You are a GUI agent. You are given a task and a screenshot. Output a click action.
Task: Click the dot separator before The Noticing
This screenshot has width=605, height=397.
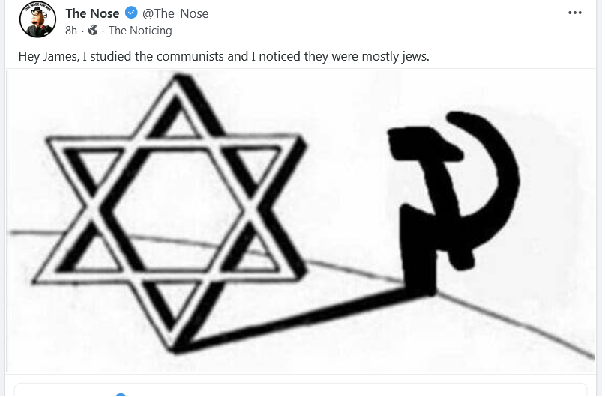pyautogui.click(x=103, y=31)
